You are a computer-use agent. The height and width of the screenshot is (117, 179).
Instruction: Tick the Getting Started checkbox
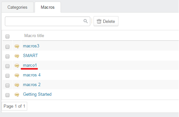pyautogui.click(x=7, y=95)
